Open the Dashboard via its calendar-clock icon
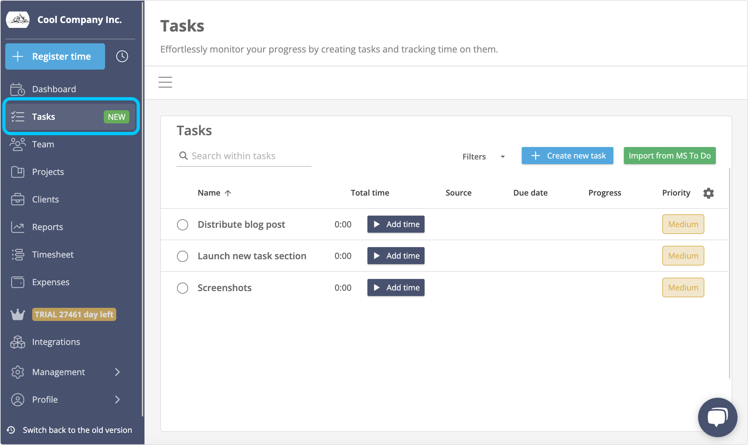The height and width of the screenshot is (445, 748). pyautogui.click(x=18, y=89)
